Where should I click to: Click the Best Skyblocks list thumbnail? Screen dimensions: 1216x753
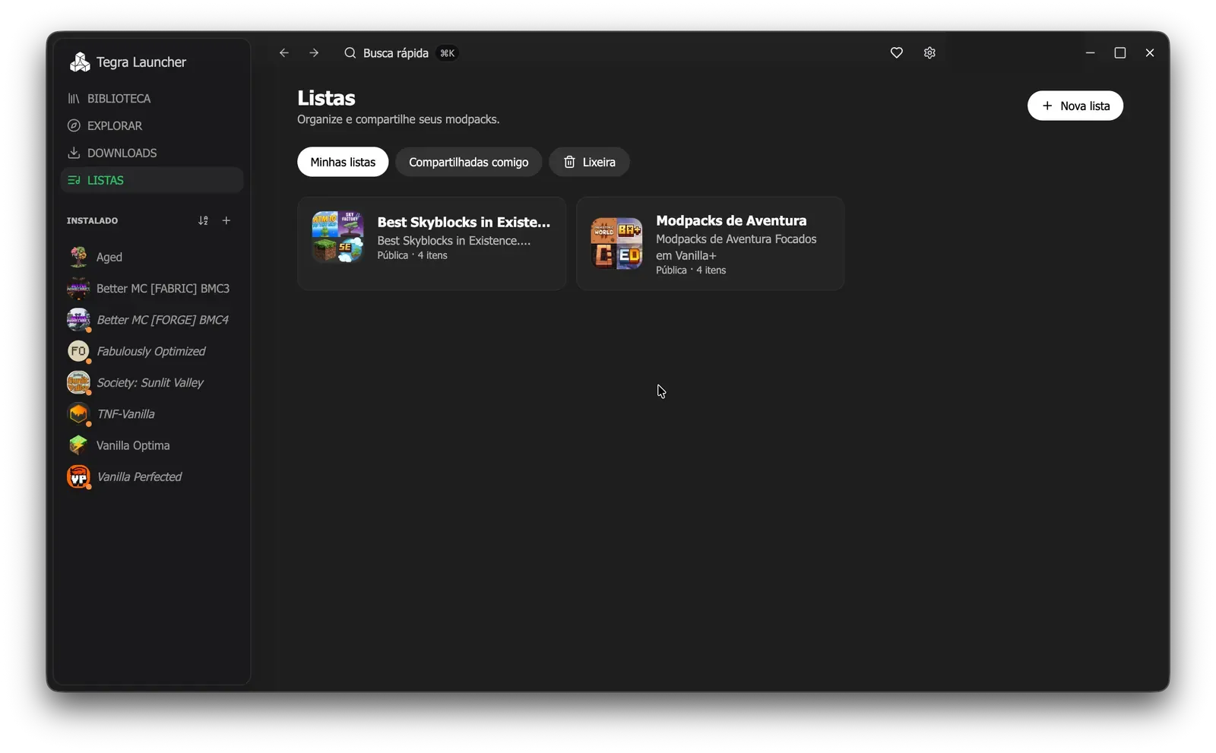pyautogui.click(x=337, y=237)
